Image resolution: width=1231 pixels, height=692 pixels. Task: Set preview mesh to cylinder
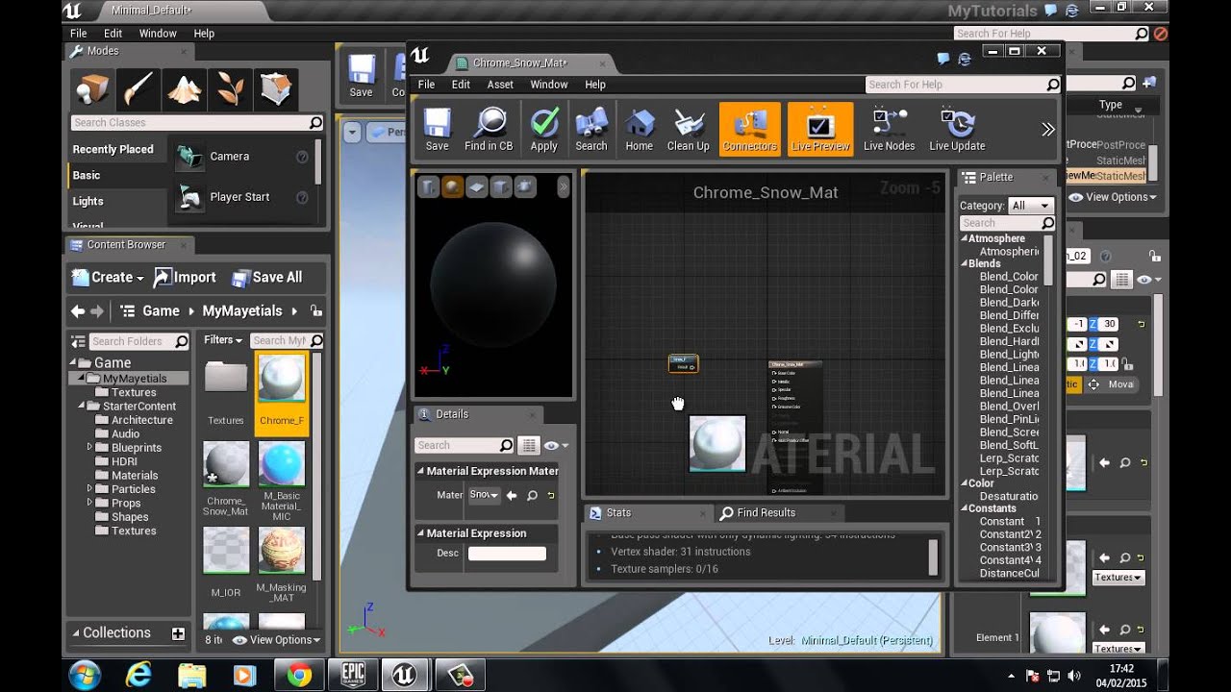428,187
